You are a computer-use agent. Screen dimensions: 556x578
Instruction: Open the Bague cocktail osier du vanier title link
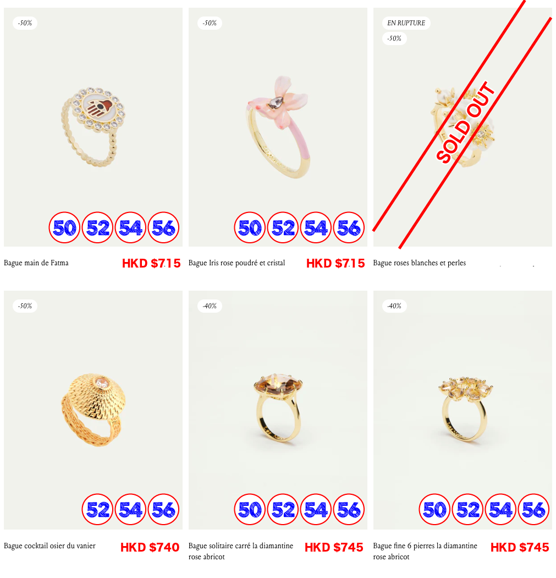(x=49, y=546)
